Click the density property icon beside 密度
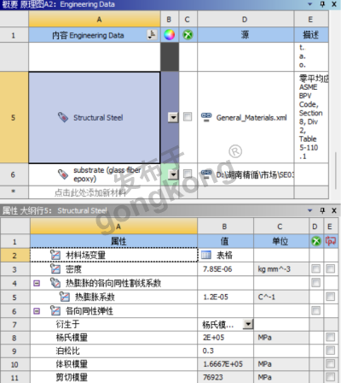341x383 pixels. click(x=55, y=268)
